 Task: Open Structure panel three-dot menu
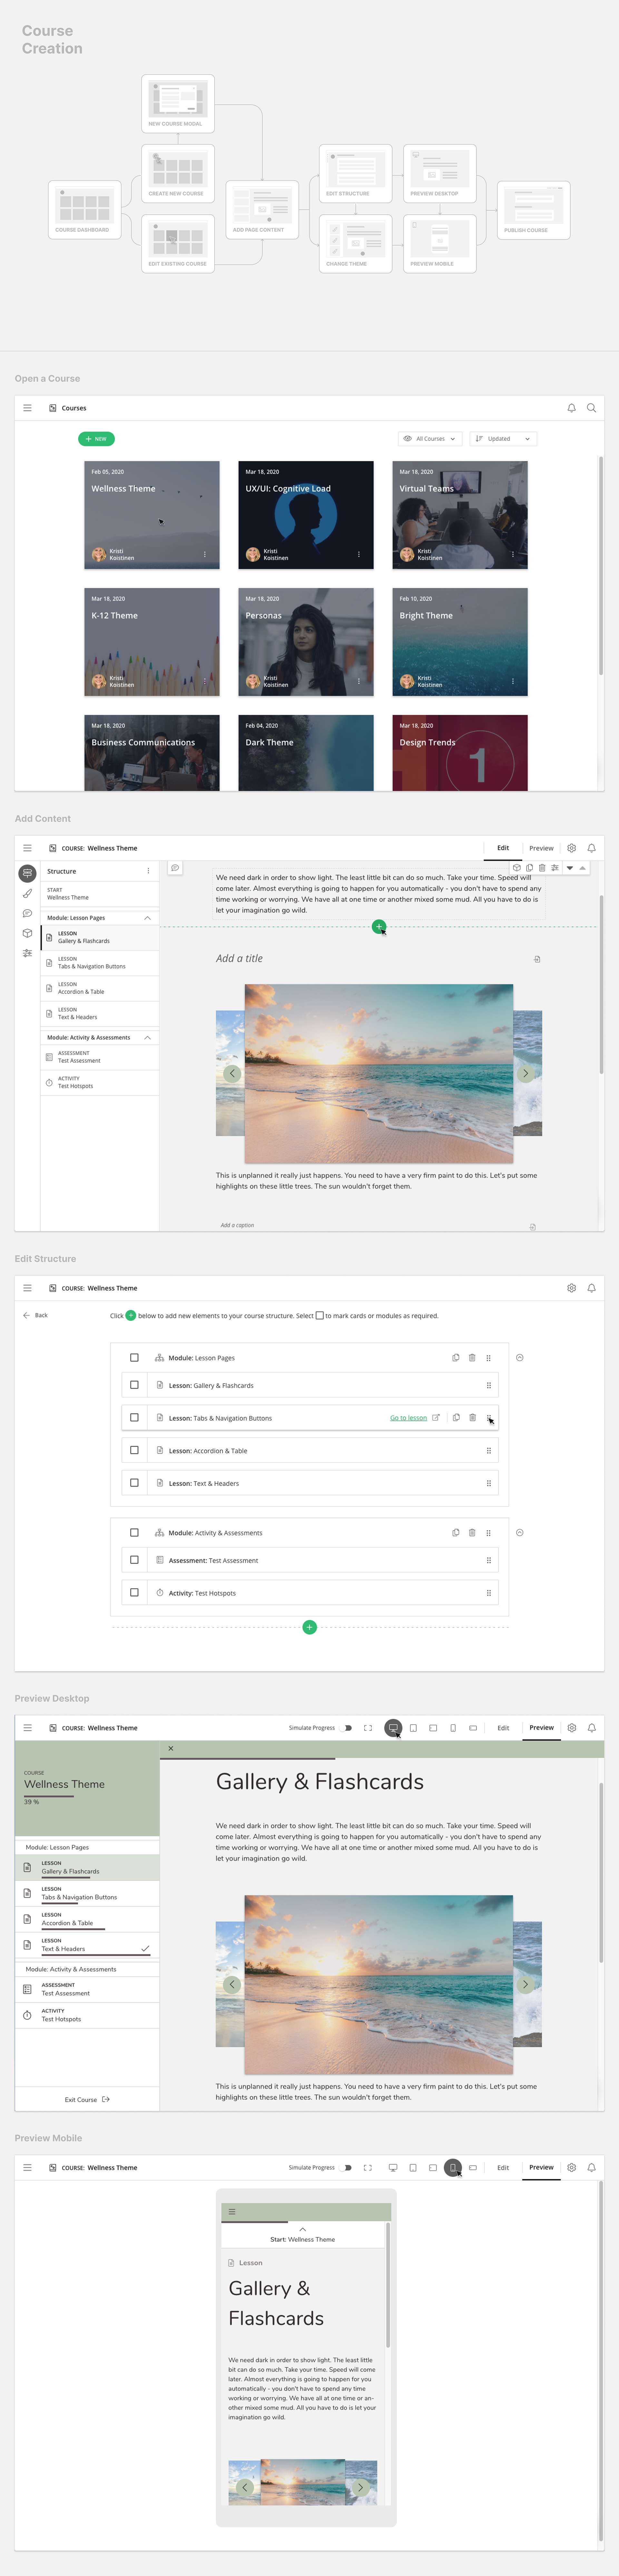148,871
